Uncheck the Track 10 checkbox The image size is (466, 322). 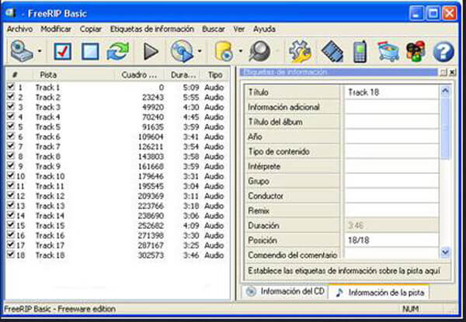[x=11, y=175]
